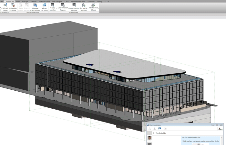Click the Reload Latest icon
Viewport: 226px width, 145px height.
pos(5,5)
